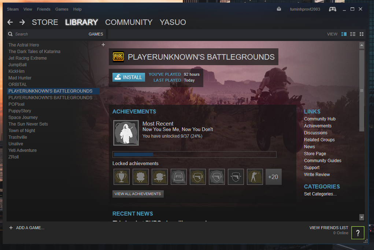This screenshot has width=374, height=250.
Task: Open the YASUO profile tab
Action: pos(173,22)
